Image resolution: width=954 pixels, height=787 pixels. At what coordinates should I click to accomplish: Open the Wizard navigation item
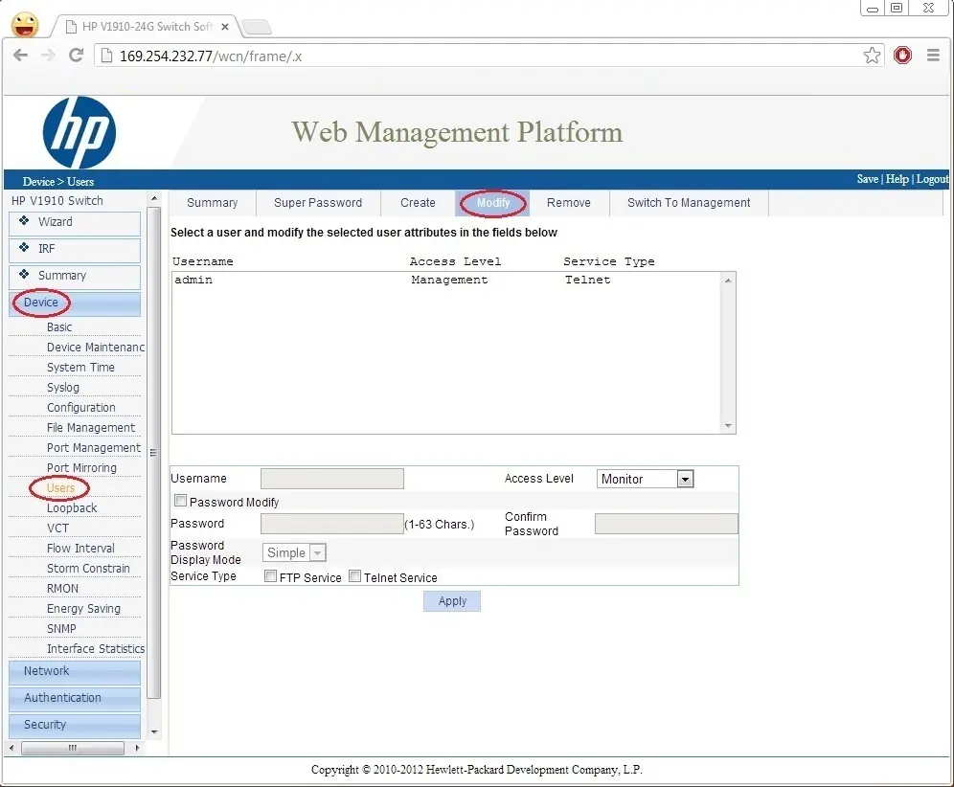point(75,222)
